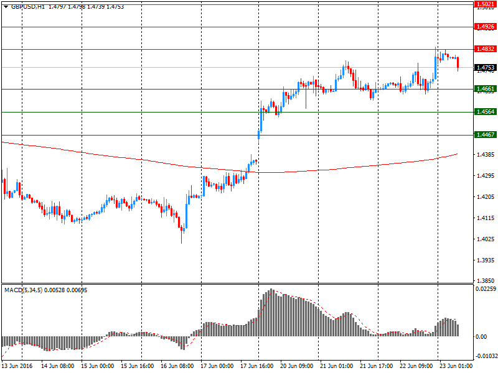The image size is (498, 373).
Task: Click the 22 Jun 09:00 time label
Action: (x=416, y=366)
